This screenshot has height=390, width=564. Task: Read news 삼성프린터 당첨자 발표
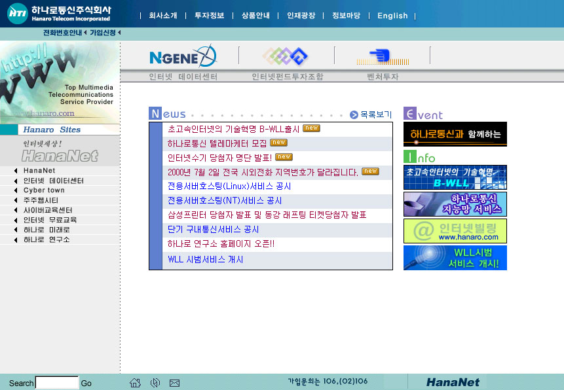pyautogui.click(x=267, y=215)
